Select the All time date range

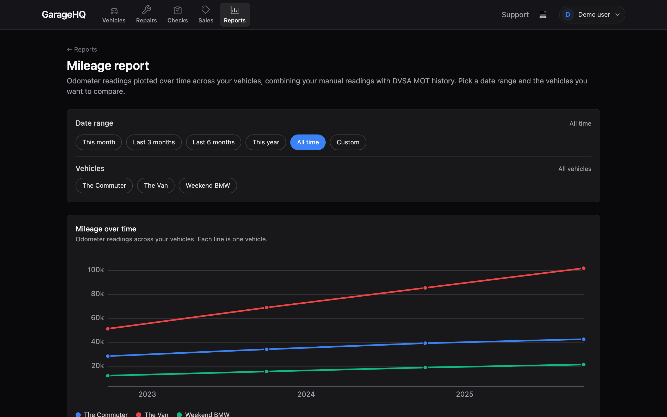(308, 142)
